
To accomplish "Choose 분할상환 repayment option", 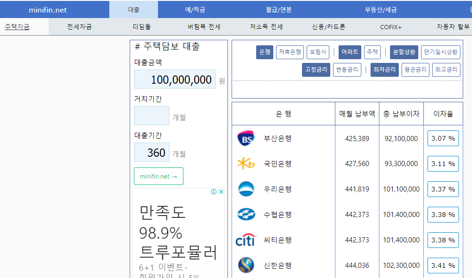I will point(404,52).
